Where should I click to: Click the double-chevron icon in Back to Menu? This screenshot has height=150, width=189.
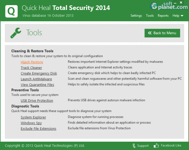pos(150,33)
